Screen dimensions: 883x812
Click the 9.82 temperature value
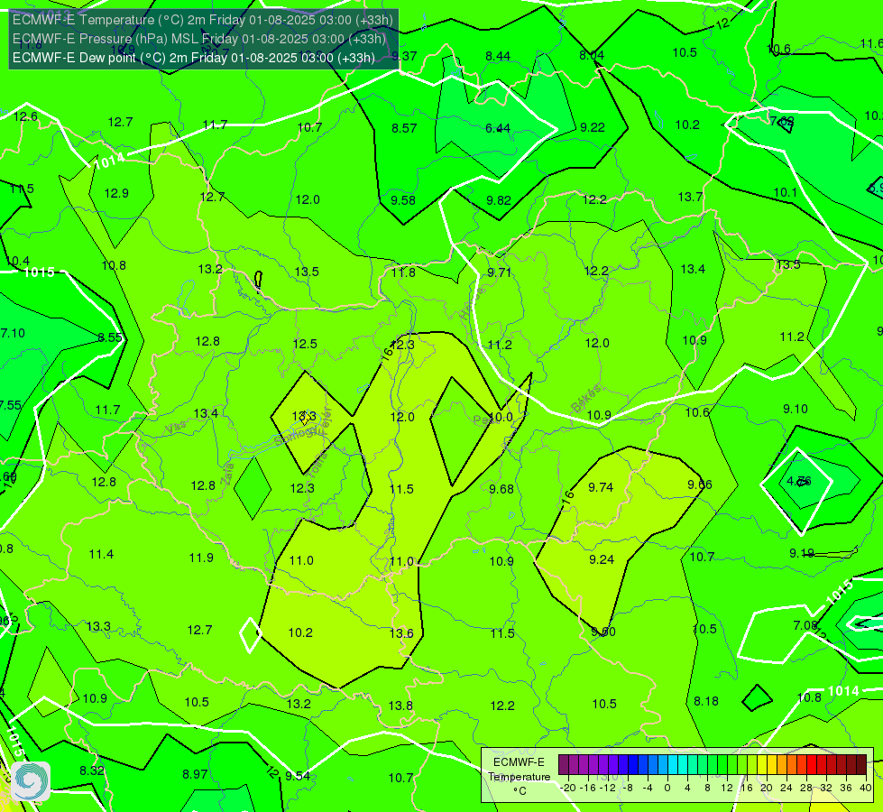(499, 200)
